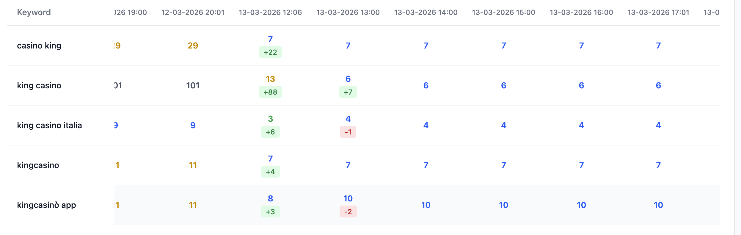Click the +88 change badge for king casino
This screenshot has width=741, height=235.
(270, 92)
